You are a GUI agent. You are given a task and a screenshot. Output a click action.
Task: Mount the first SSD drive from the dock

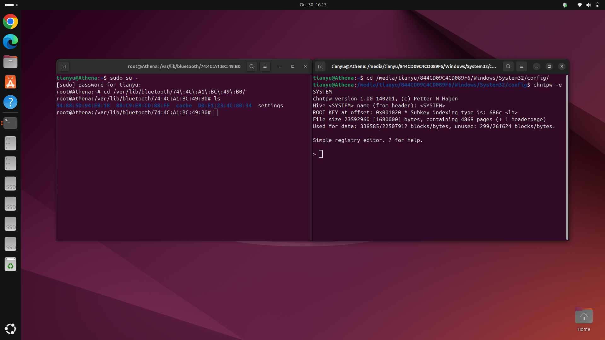10,184
